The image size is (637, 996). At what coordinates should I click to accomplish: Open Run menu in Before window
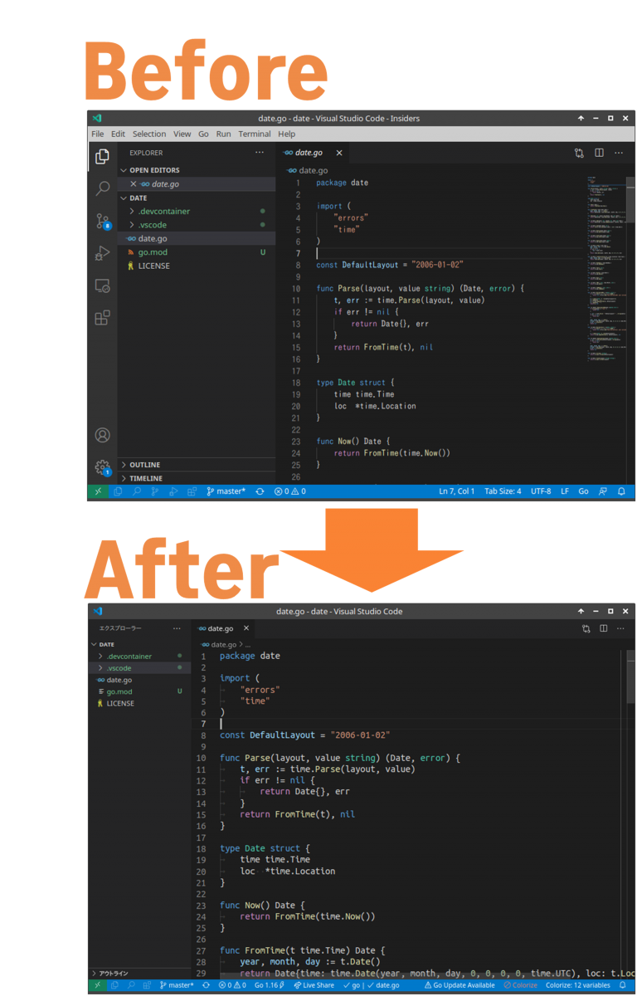coord(224,134)
